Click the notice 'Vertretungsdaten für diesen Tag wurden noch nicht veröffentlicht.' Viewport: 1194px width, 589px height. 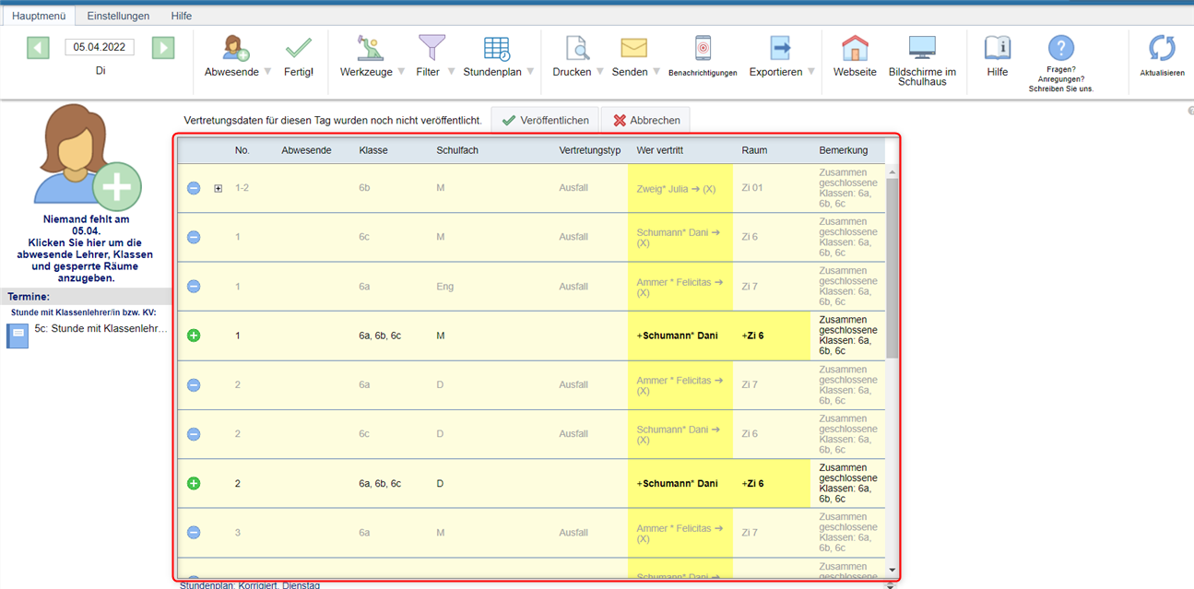coord(333,121)
